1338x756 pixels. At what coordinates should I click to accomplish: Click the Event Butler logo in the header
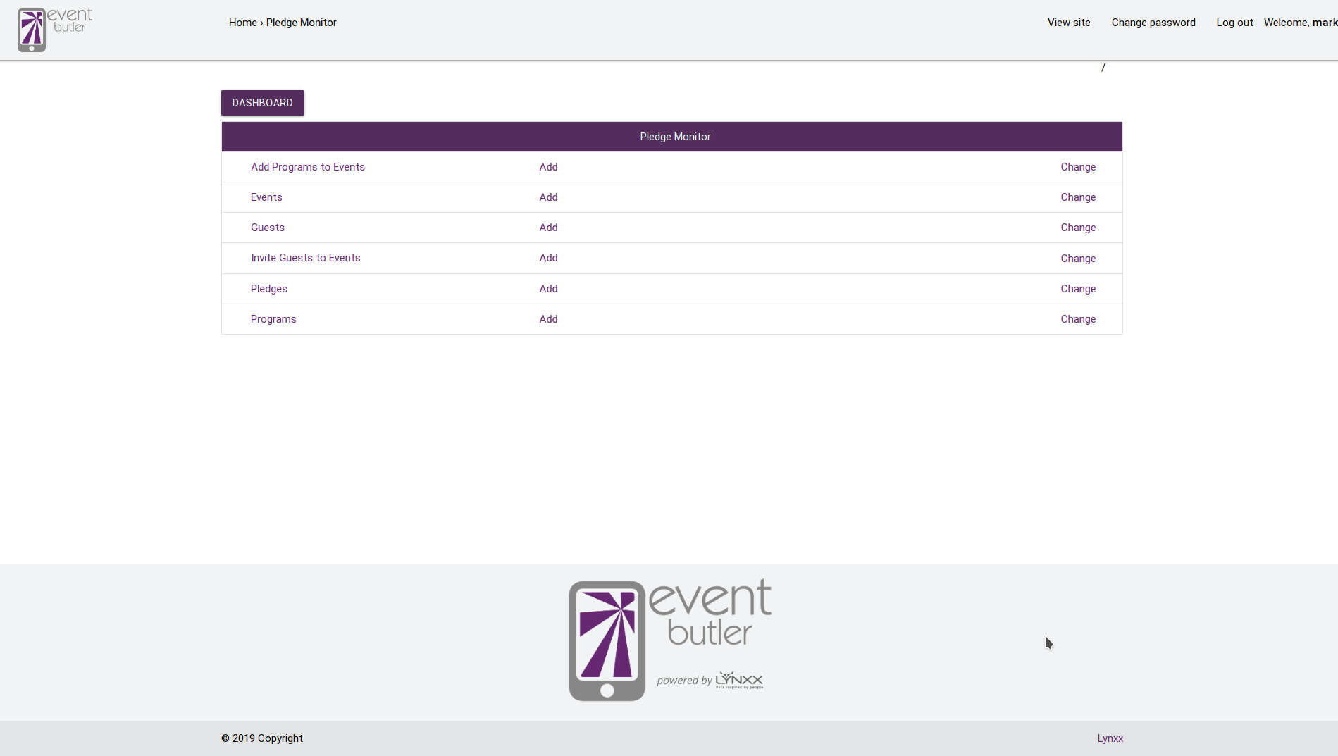click(53, 28)
